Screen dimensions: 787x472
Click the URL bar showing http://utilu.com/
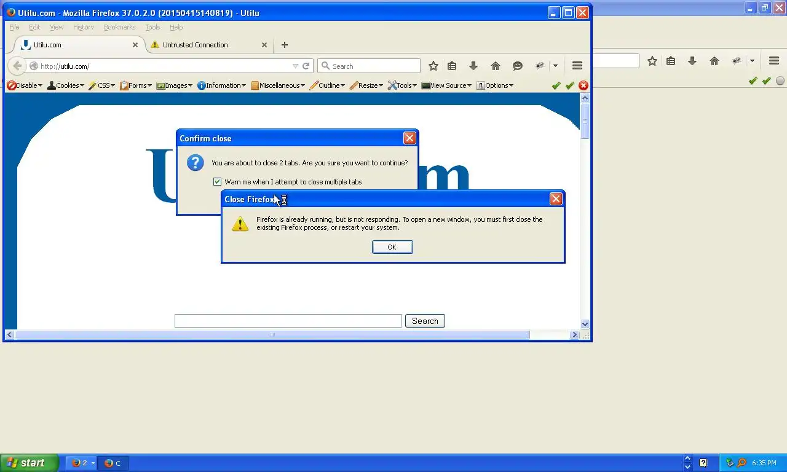point(164,66)
